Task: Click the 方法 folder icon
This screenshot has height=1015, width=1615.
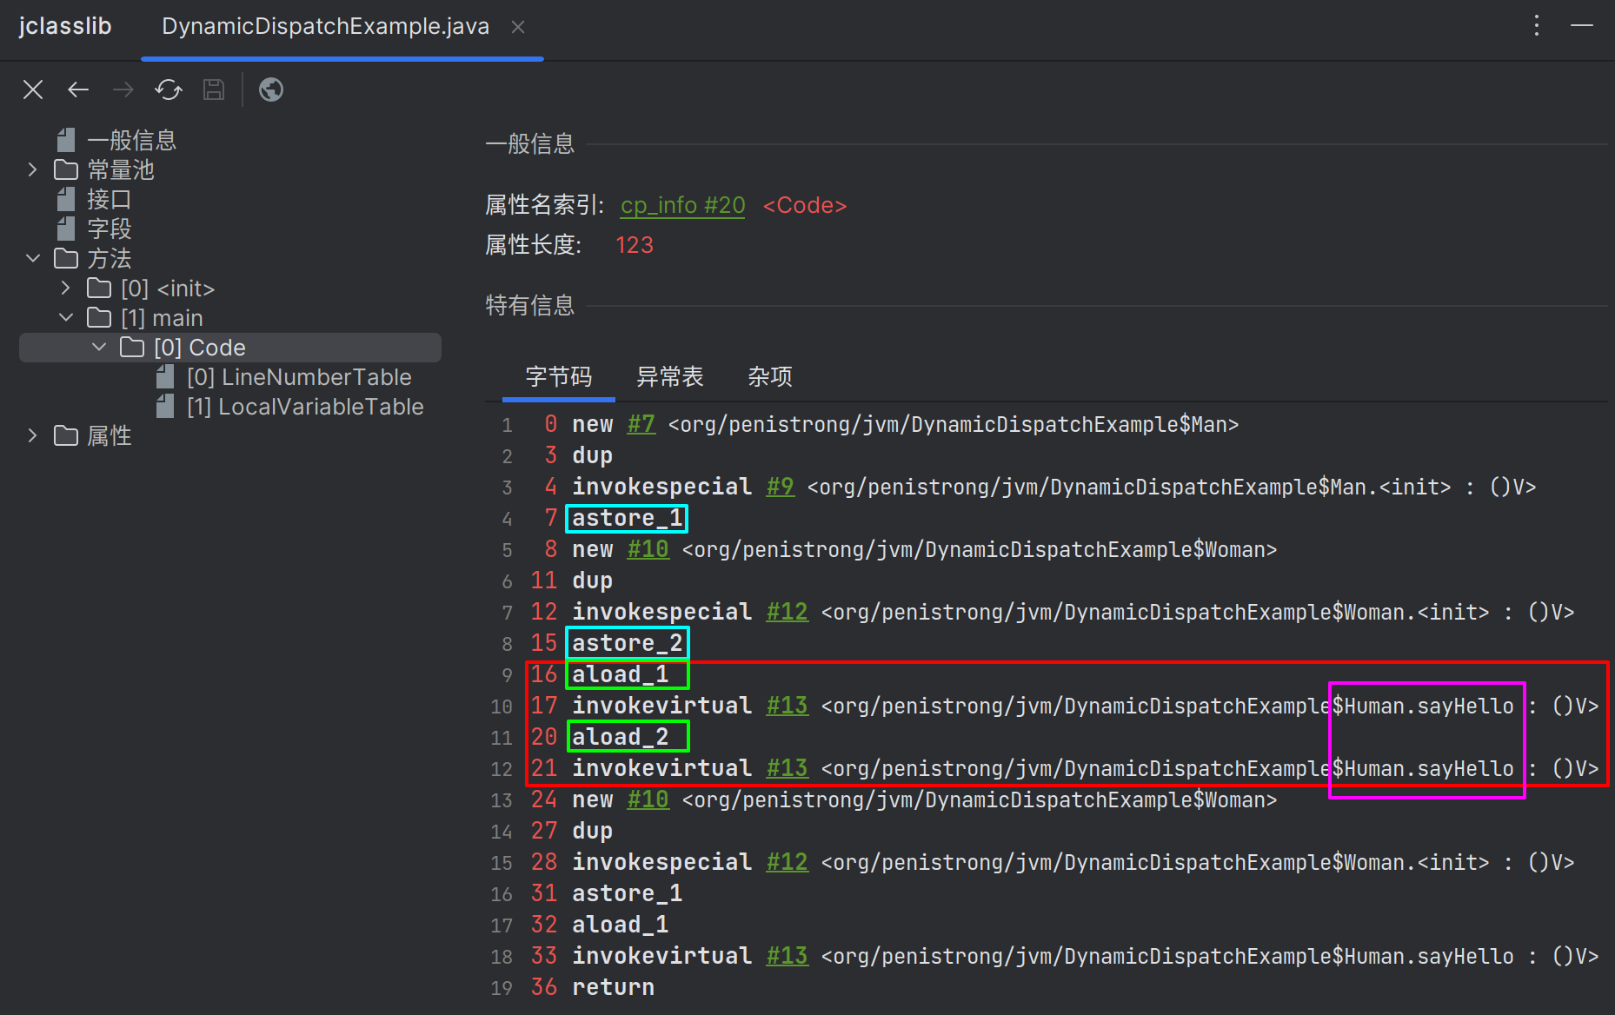Action: tap(66, 258)
